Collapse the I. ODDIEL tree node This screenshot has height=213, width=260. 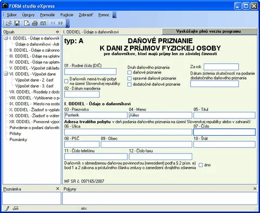pos(6,38)
